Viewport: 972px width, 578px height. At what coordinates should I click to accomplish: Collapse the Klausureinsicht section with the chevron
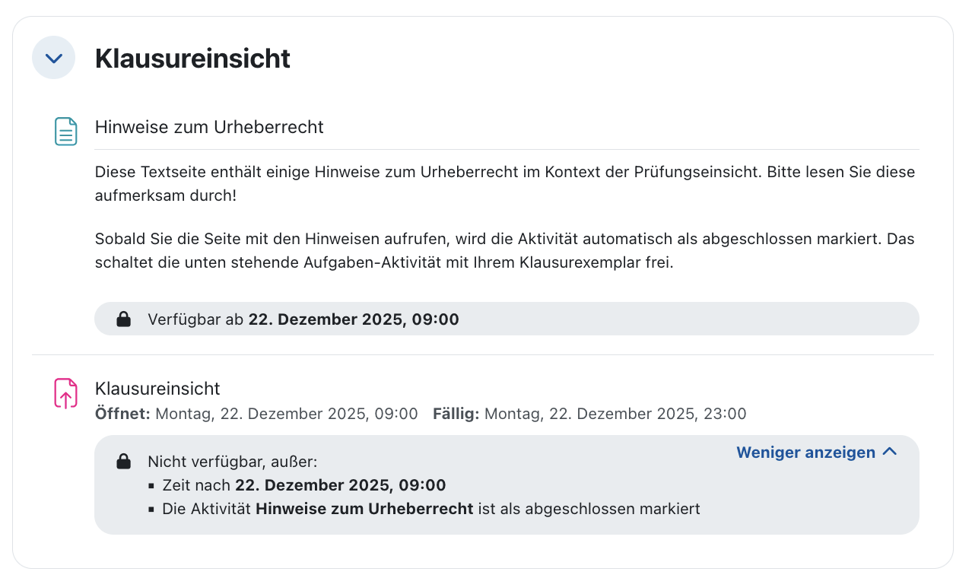point(53,57)
